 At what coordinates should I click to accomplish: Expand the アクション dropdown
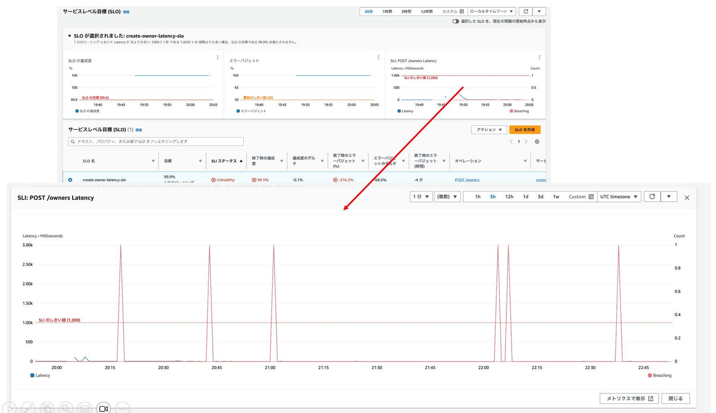point(489,130)
